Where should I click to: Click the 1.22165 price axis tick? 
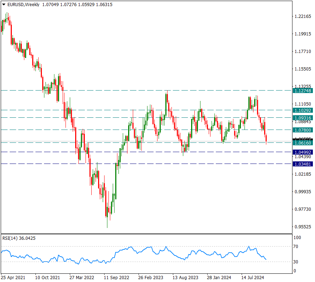(302, 16)
